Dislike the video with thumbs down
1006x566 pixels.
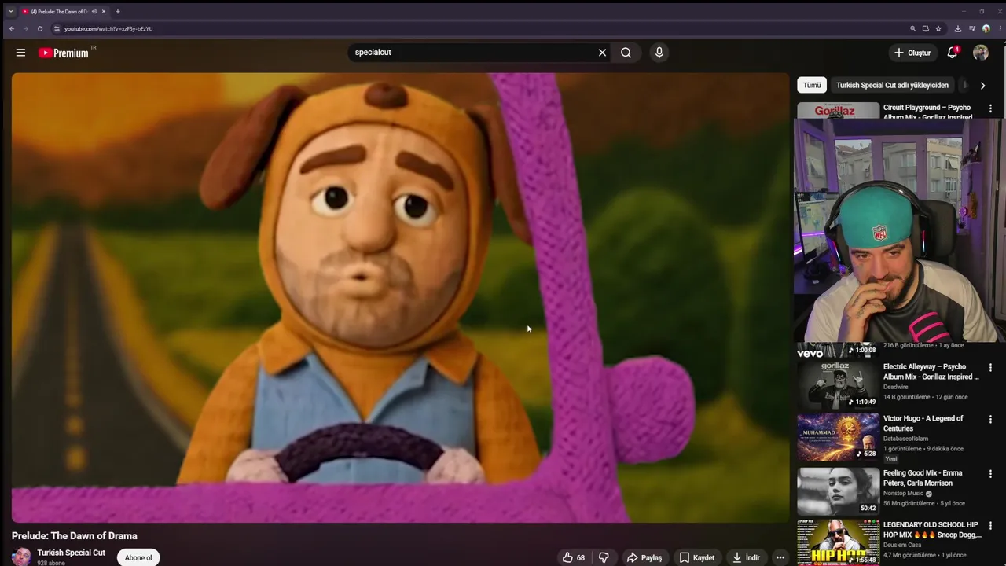coord(604,557)
